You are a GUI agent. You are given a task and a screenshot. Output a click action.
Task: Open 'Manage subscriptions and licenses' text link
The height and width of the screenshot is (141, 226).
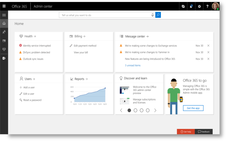coord(144,101)
